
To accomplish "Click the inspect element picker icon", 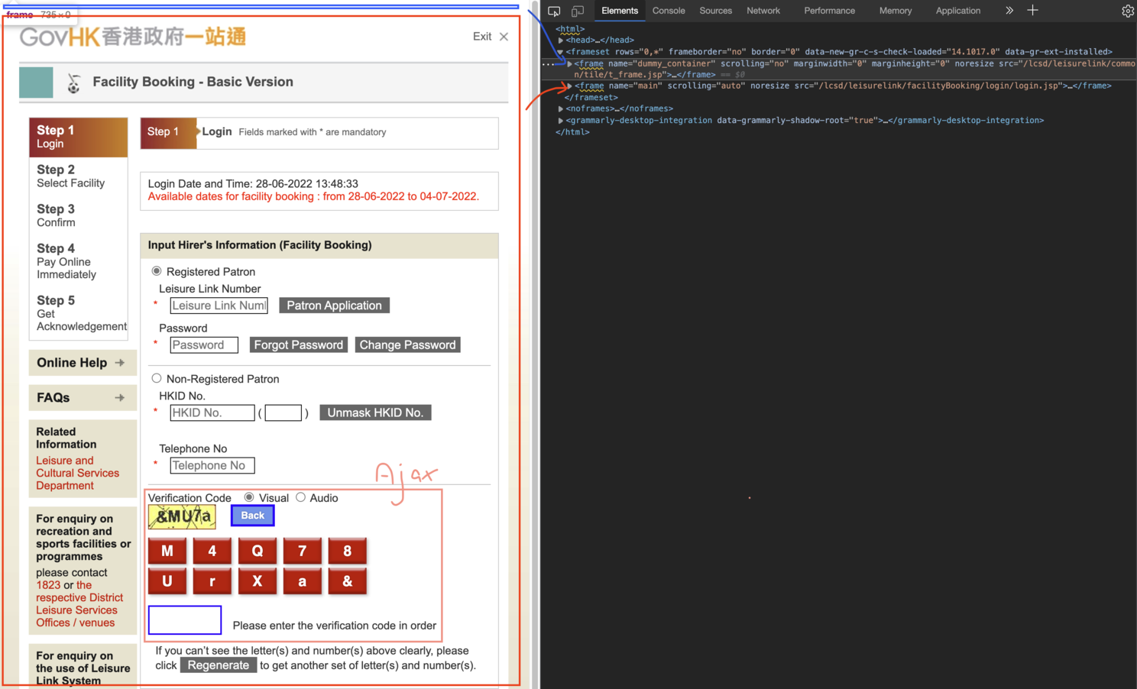I will tap(554, 11).
